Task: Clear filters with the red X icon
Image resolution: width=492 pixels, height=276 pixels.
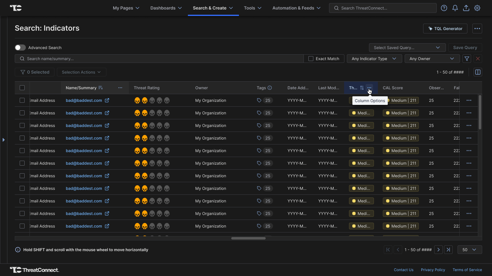Action: click(478, 59)
